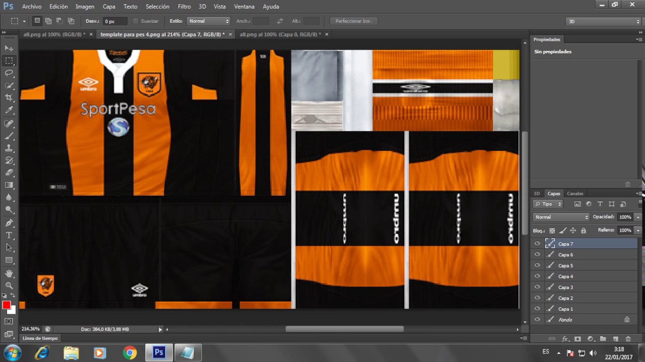The width and height of the screenshot is (645, 362).
Task: Create a new layer with the page icon
Action: (615, 339)
